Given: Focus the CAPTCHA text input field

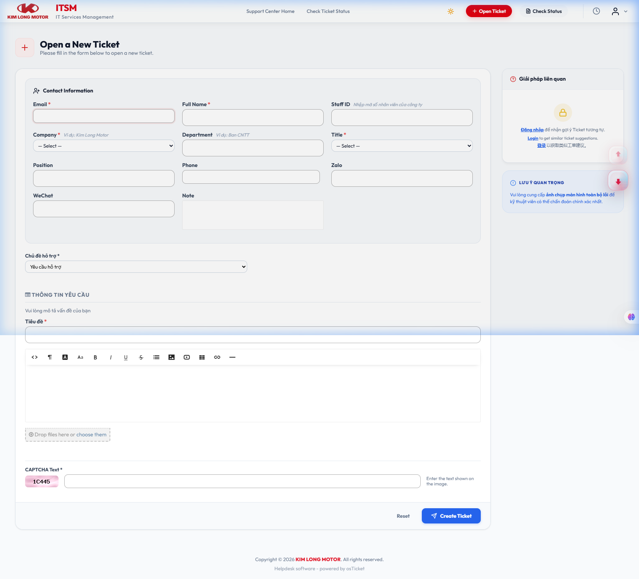Looking at the screenshot, I should 242,481.
